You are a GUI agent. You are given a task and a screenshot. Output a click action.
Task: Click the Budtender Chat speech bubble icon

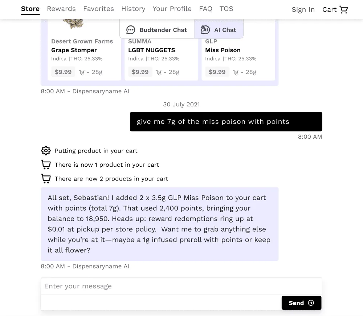coord(131,30)
